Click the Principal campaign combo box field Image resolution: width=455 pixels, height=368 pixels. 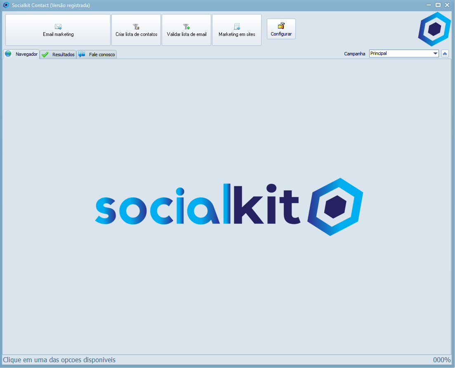(400, 54)
